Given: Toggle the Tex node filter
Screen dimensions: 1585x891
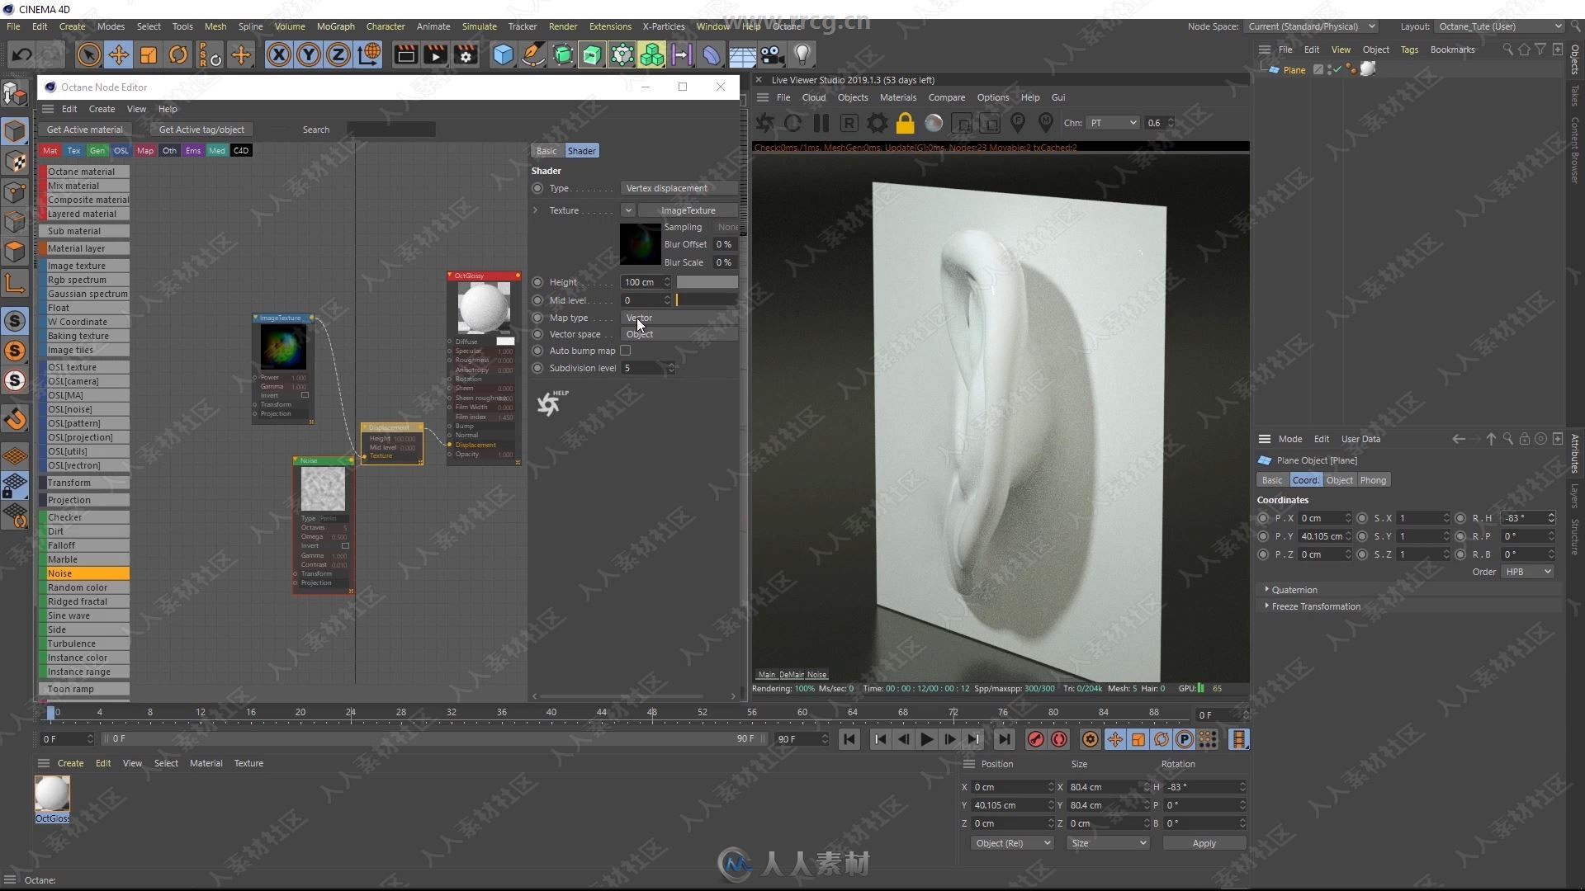Looking at the screenshot, I should [x=74, y=150].
